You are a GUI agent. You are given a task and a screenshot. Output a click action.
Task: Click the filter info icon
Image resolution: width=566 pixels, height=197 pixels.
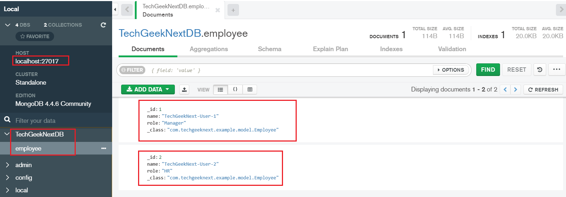tap(123, 70)
